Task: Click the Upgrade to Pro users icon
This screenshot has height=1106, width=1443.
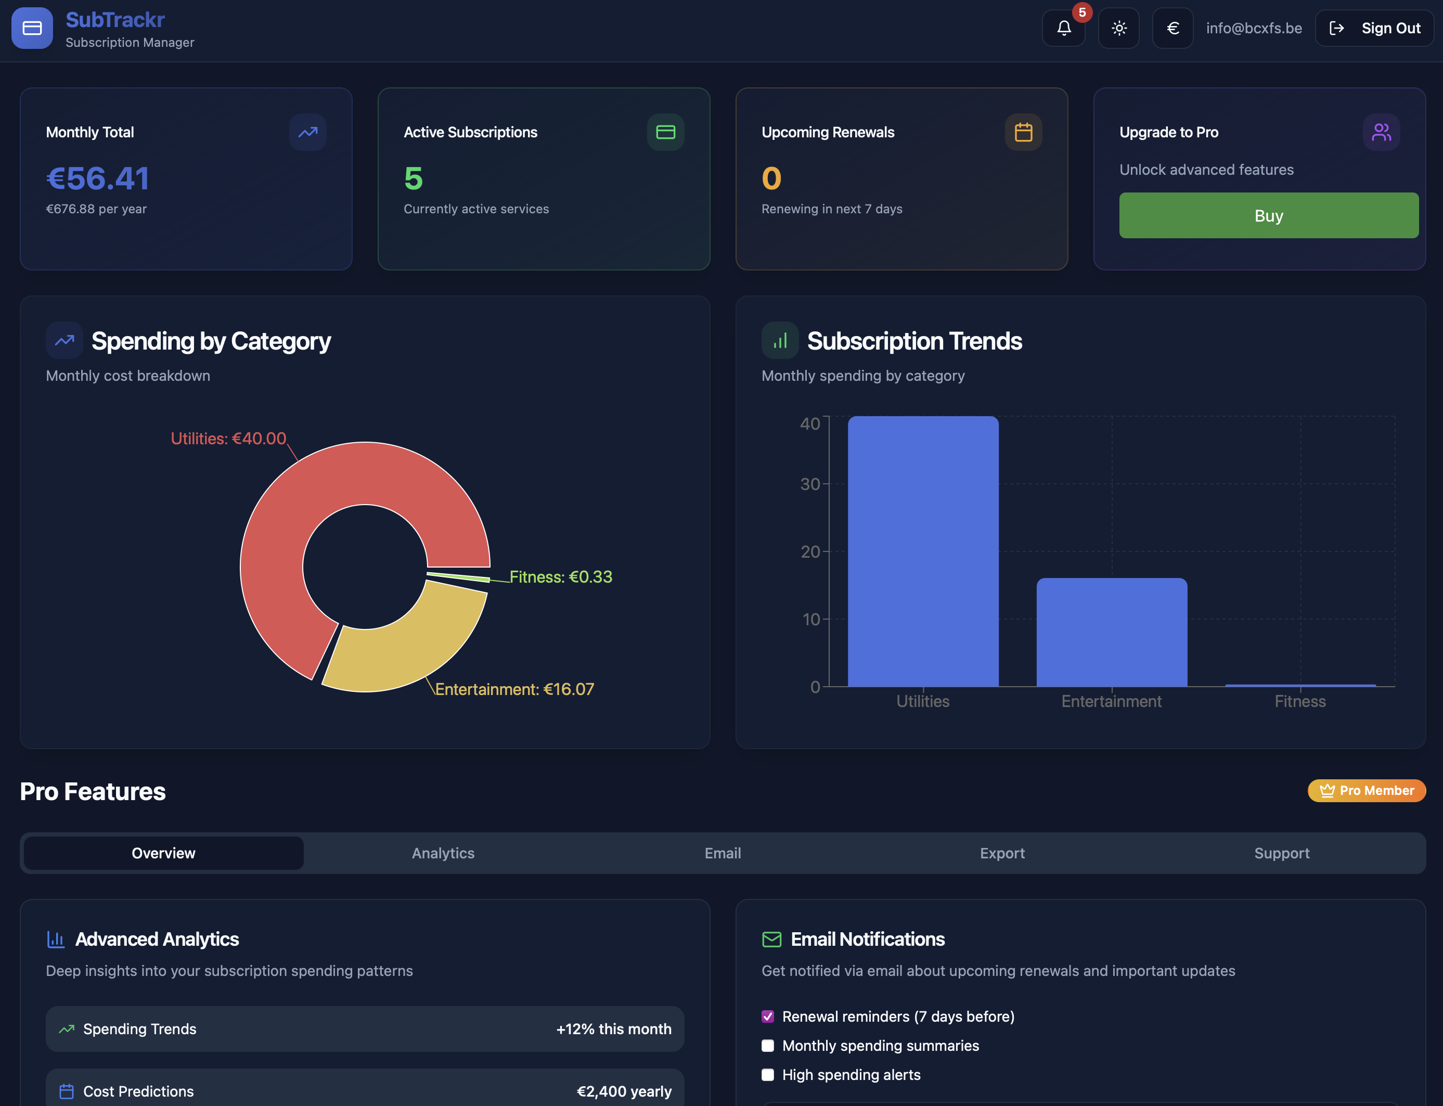Action: tap(1381, 132)
